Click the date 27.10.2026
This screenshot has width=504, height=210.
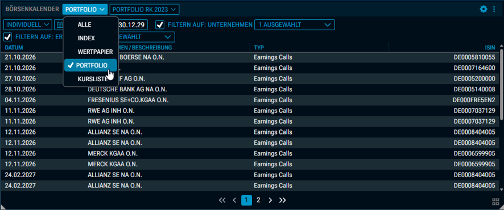pyautogui.click(x=20, y=78)
